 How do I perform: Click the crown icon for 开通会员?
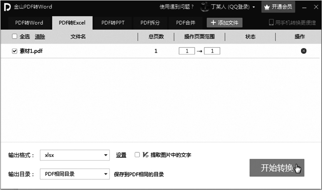coord(267,7)
